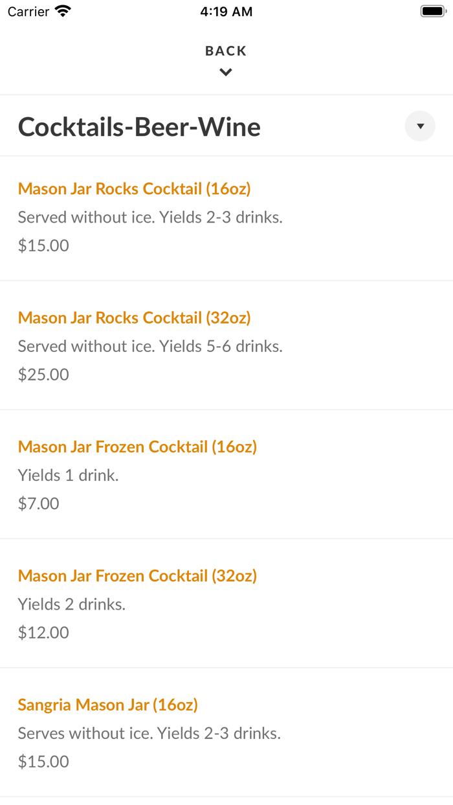
Task: Tap the $12.00 Frozen Cocktail price
Action: tap(43, 632)
